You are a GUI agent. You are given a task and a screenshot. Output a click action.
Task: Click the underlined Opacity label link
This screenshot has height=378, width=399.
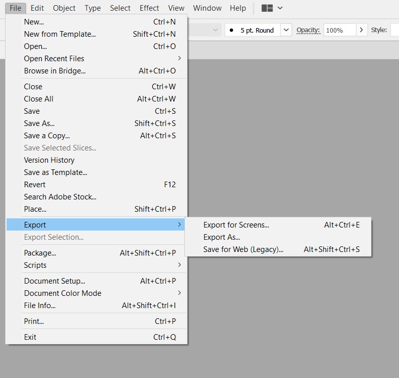pos(308,30)
